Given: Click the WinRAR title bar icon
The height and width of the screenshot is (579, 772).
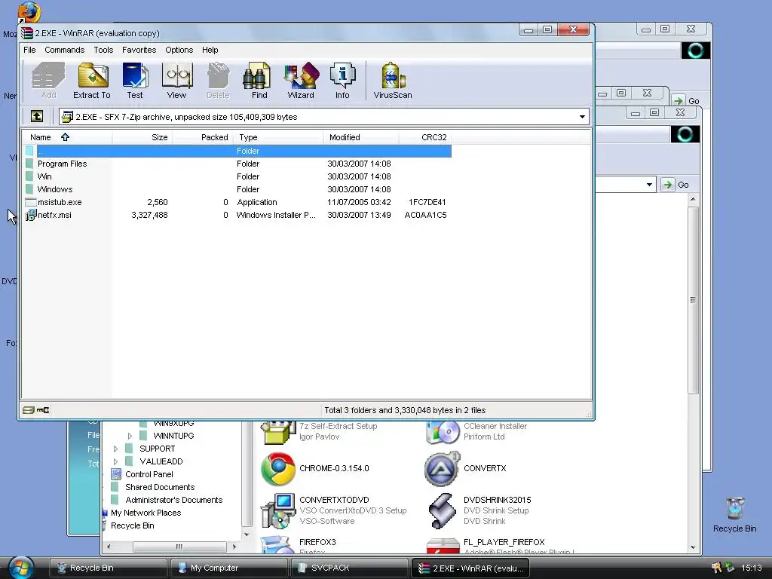Looking at the screenshot, I should pos(27,33).
